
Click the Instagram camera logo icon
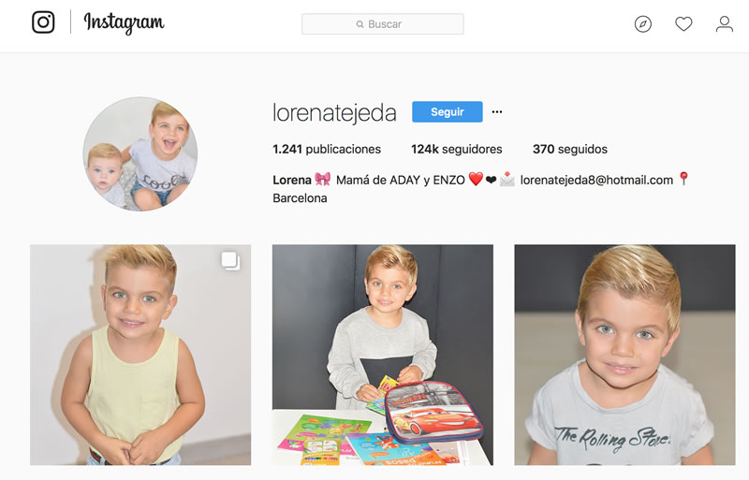43,22
